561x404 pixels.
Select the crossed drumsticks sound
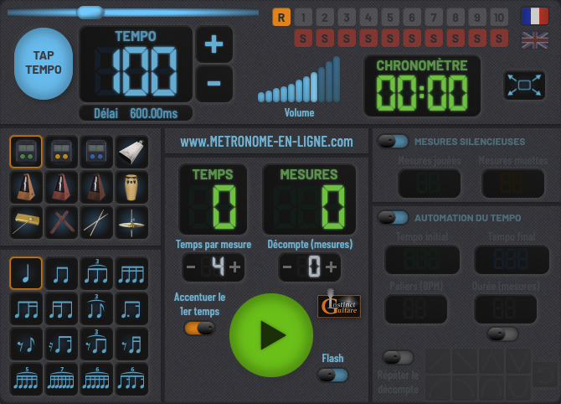(96, 222)
